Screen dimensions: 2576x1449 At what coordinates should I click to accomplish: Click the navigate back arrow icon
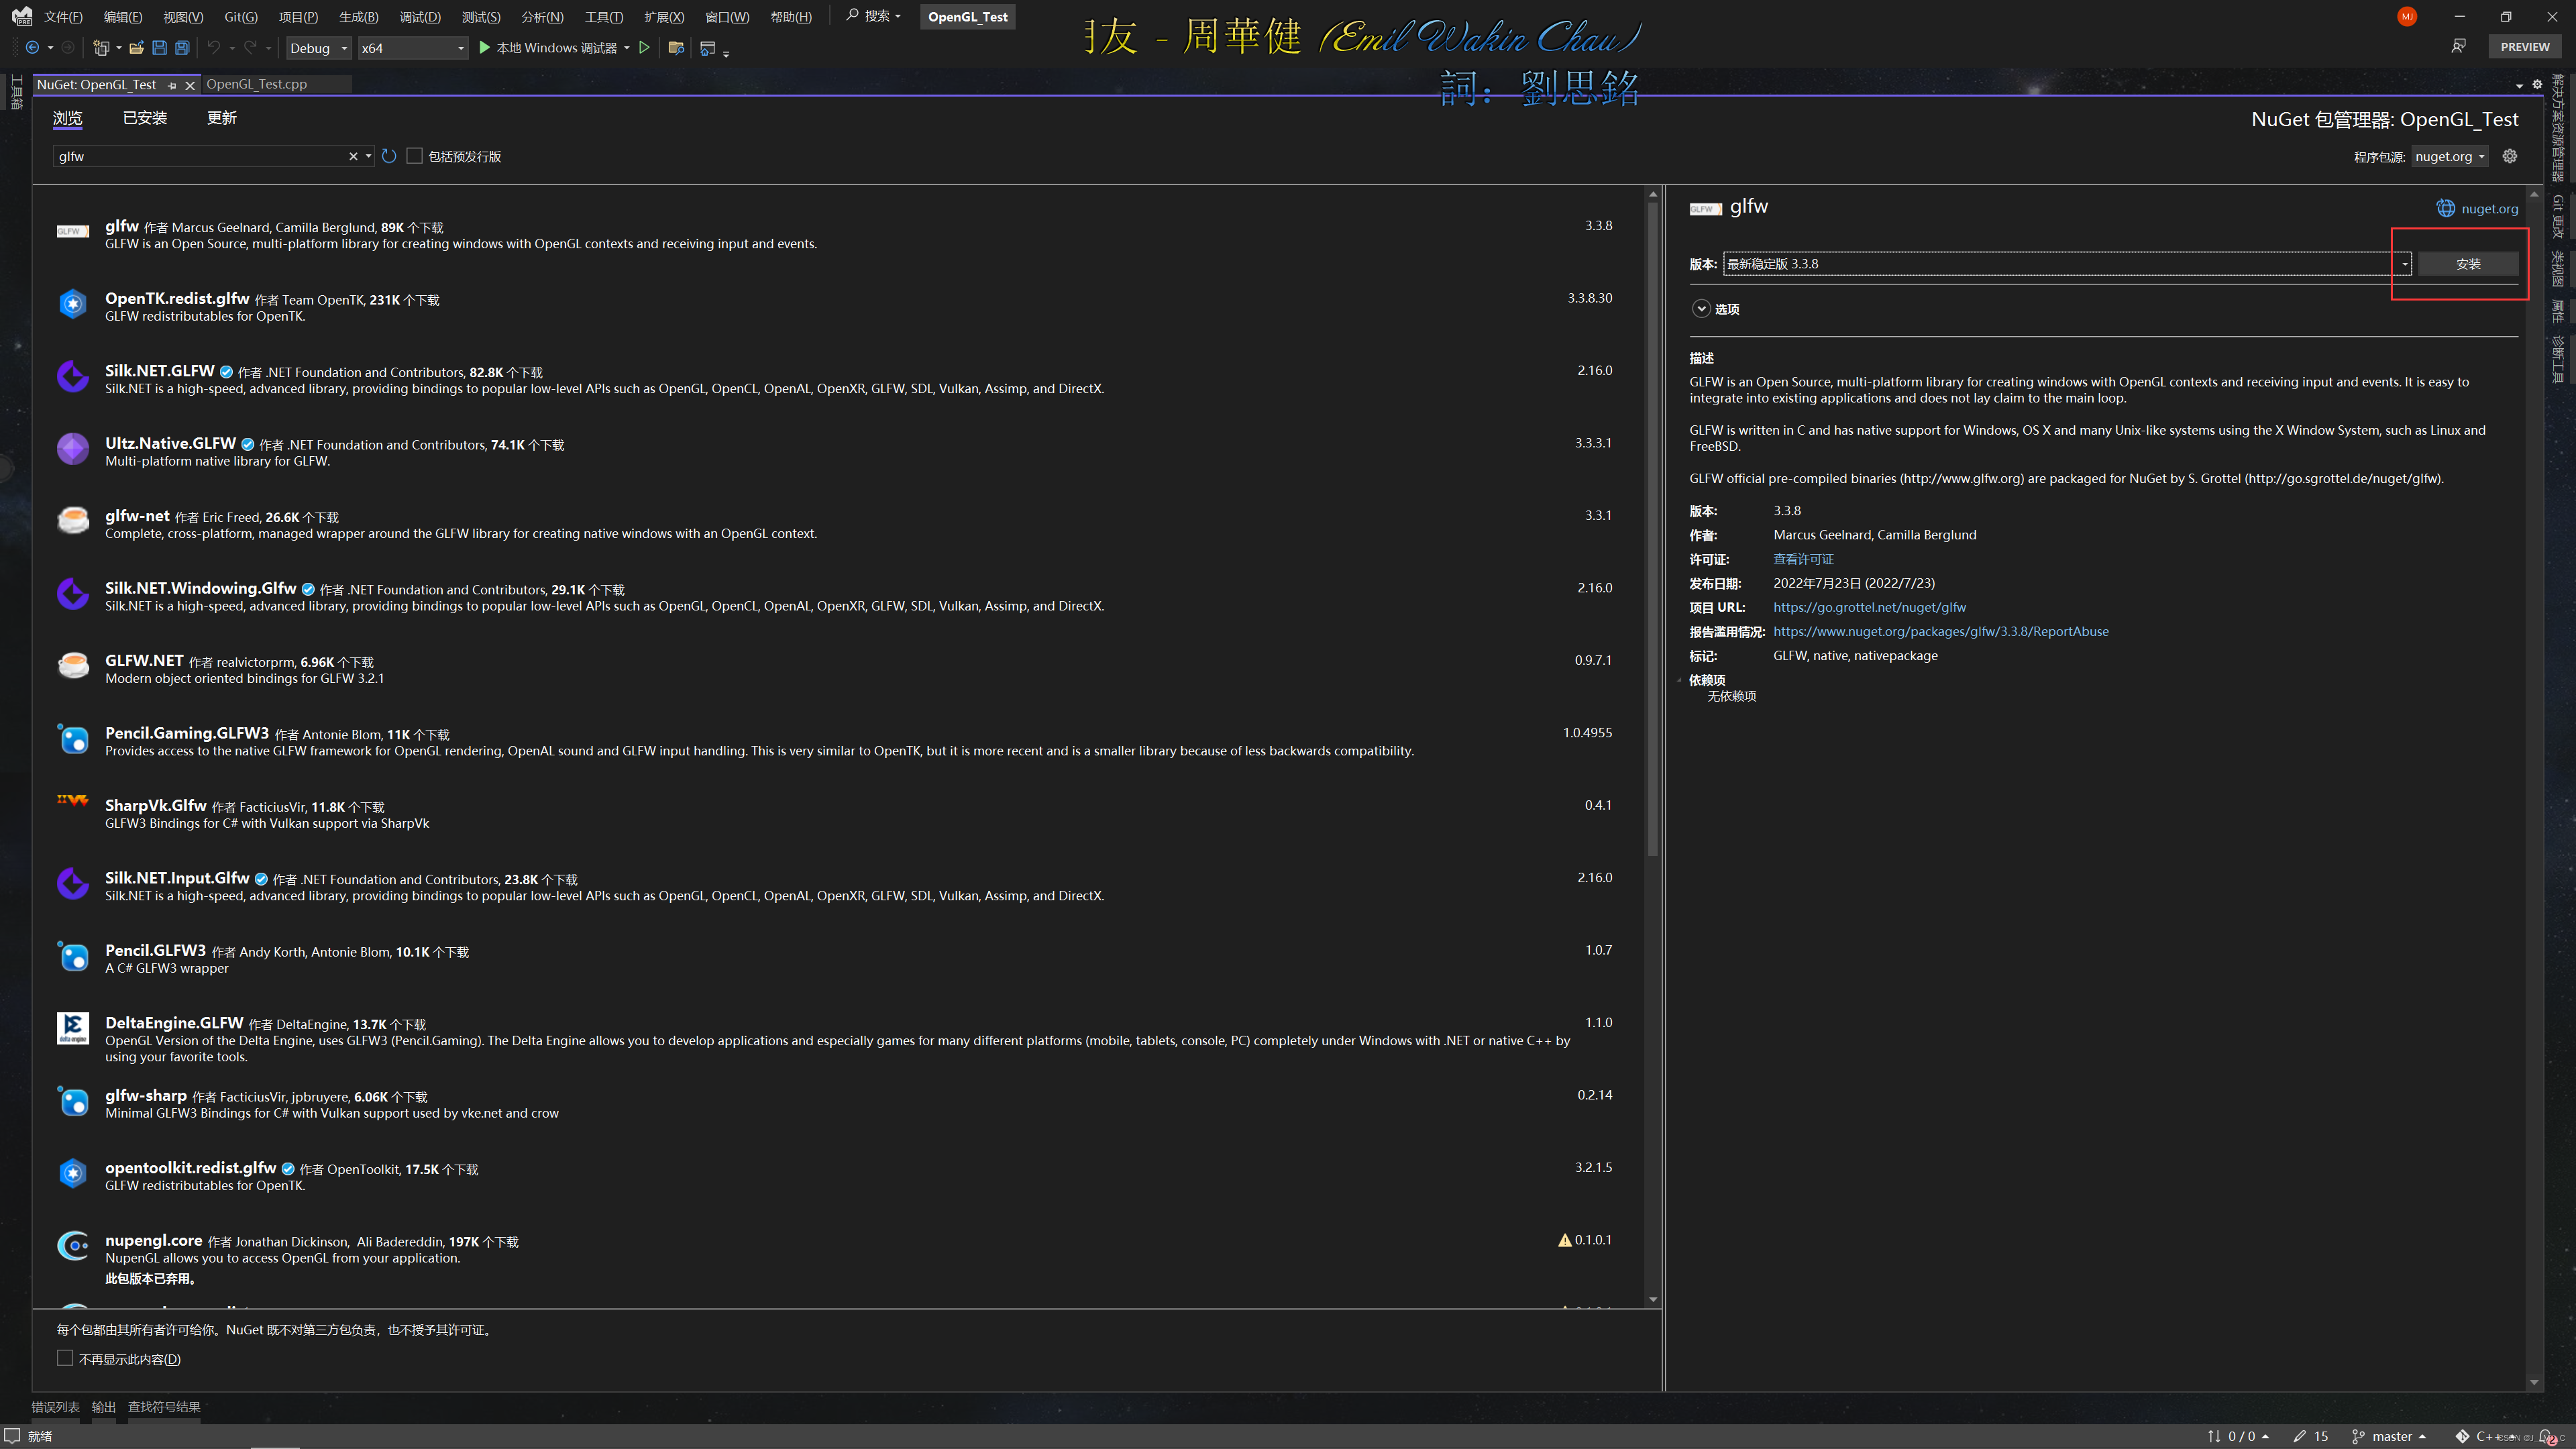[x=33, y=47]
